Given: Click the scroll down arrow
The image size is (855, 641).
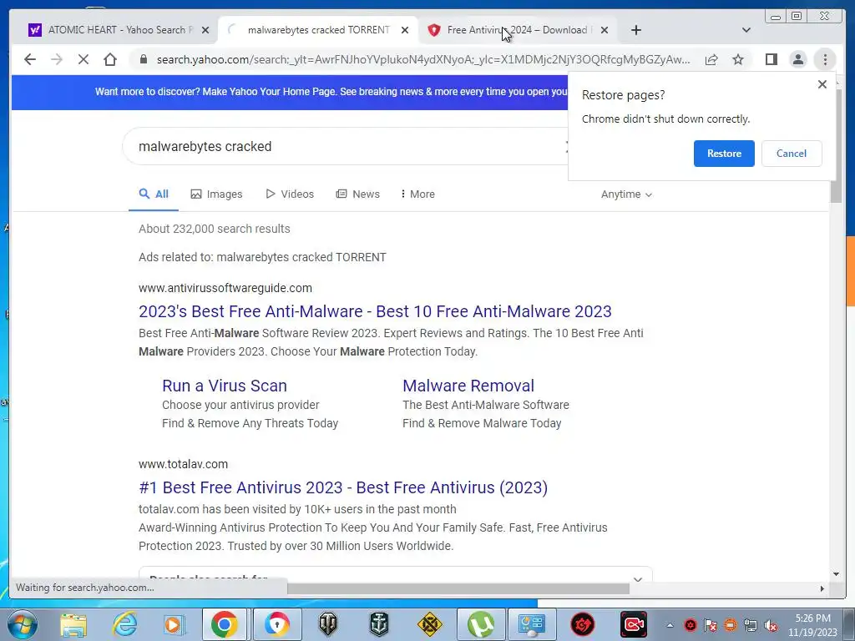Looking at the screenshot, I should 836,574.
